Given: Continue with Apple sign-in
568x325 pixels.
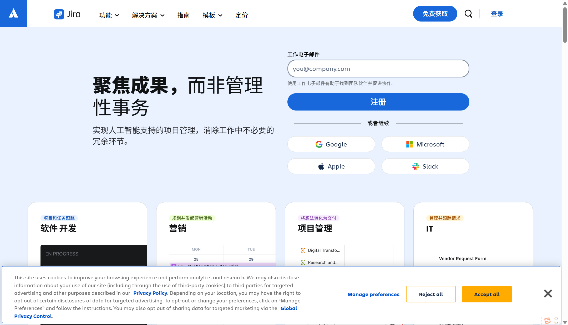Looking at the screenshot, I should [331, 166].
